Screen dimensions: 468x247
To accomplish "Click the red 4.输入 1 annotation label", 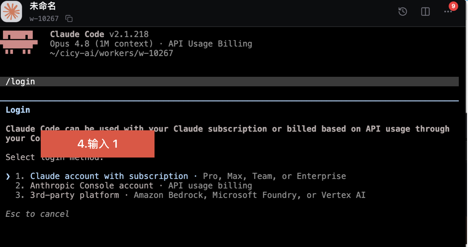I will (97, 144).
